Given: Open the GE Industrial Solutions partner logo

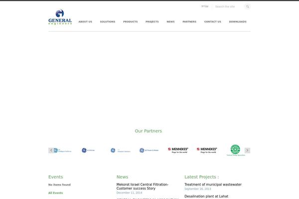Looking at the screenshot, I should coord(120,150).
